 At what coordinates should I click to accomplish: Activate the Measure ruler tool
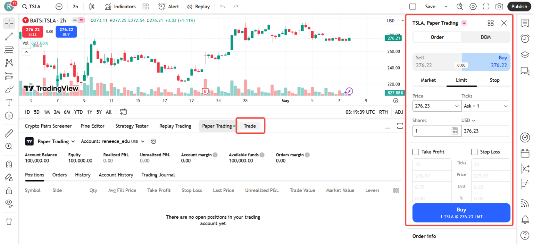pyautogui.click(x=9, y=133)
